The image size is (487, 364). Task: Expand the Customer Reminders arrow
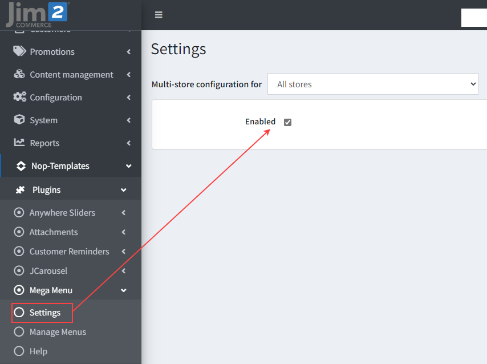point(124,252)
